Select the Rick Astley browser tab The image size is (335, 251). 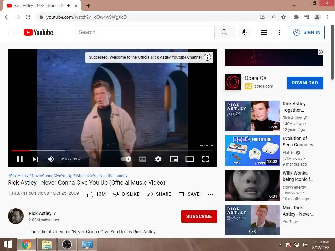pyautogui.click(x=42, y=6)
